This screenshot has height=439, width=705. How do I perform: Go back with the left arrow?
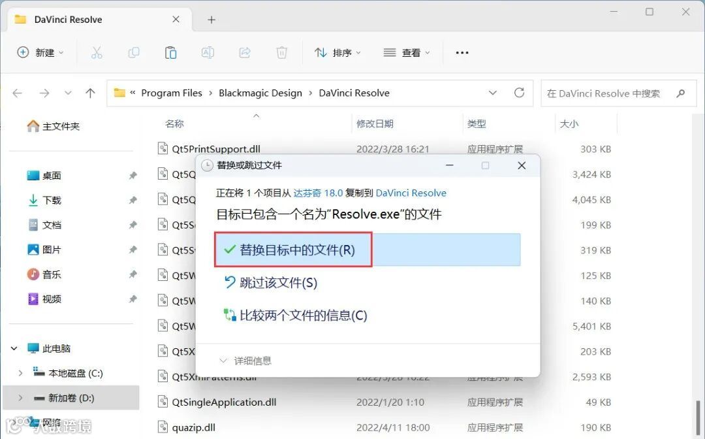coord(18,93)
